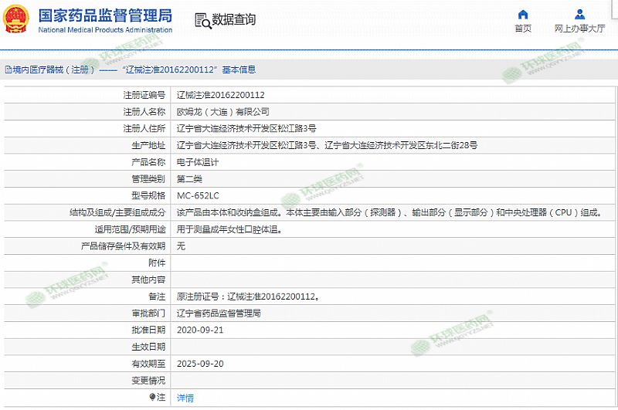
Task: Click the approval date 2020-09-21
Action: point(200,330)
